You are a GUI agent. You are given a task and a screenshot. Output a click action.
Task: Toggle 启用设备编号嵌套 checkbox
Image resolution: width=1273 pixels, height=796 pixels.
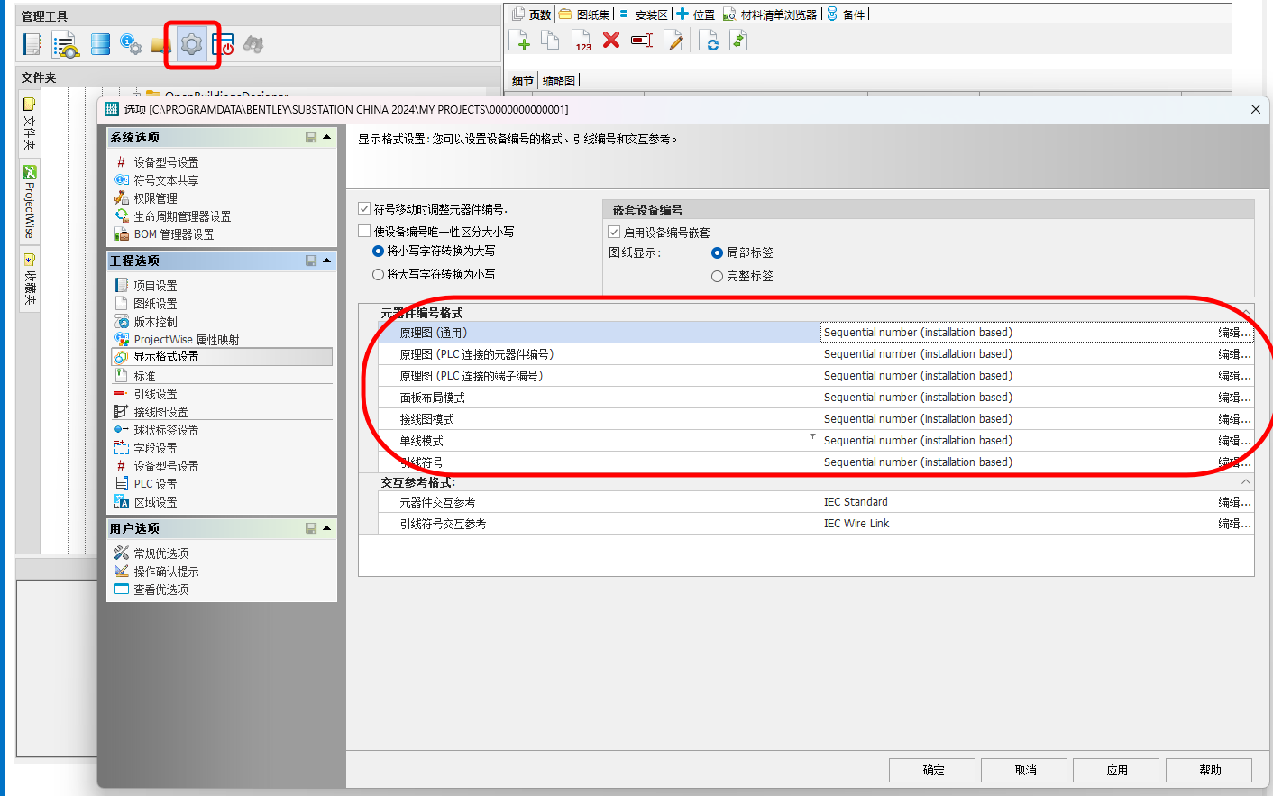tap(614, 232)
